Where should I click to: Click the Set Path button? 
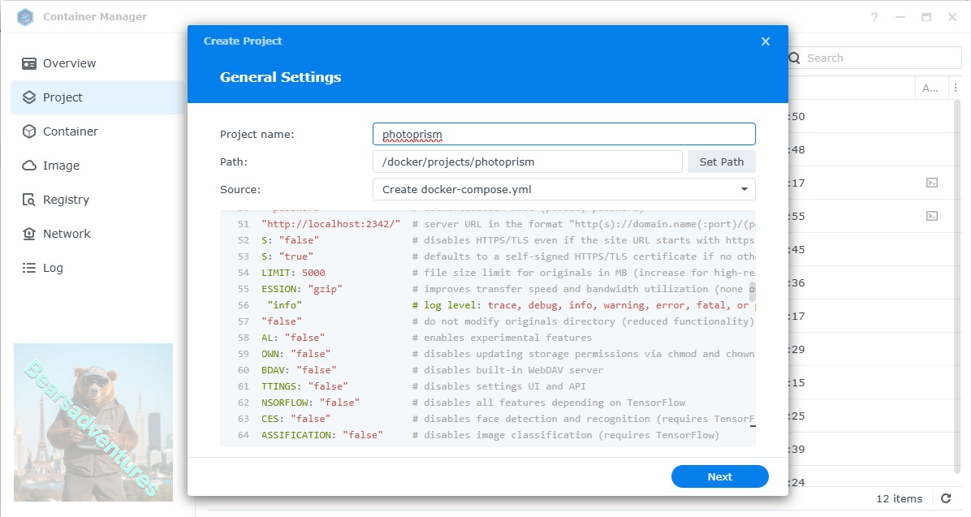721,162
